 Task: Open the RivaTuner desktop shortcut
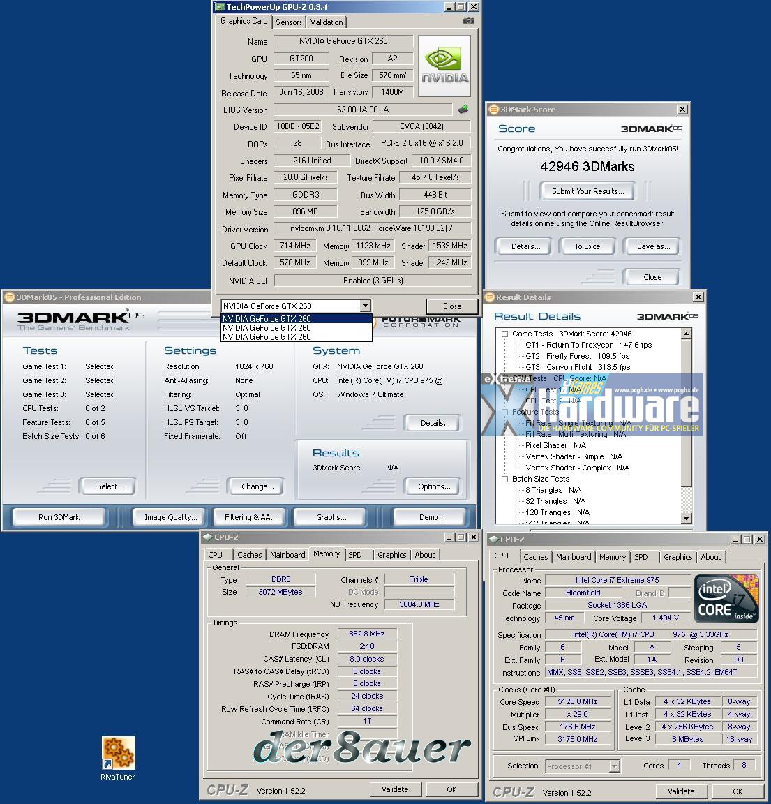pos(118,758)
